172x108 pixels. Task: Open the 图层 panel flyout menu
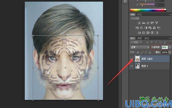[x=170, y=38]
